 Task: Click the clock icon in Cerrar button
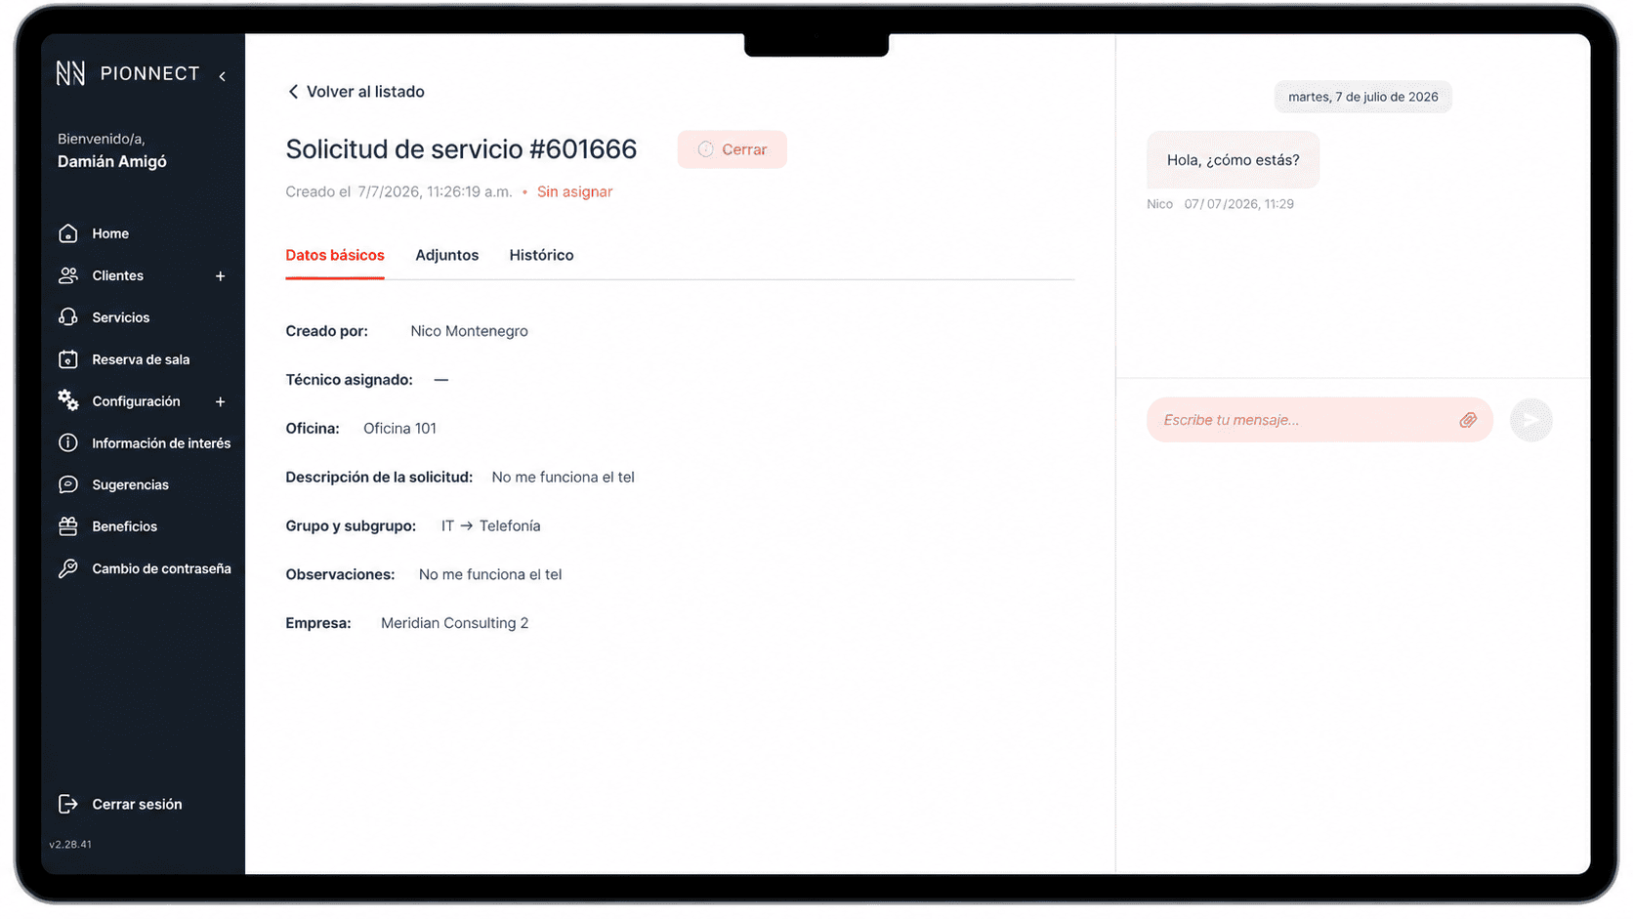coord(705,149)
